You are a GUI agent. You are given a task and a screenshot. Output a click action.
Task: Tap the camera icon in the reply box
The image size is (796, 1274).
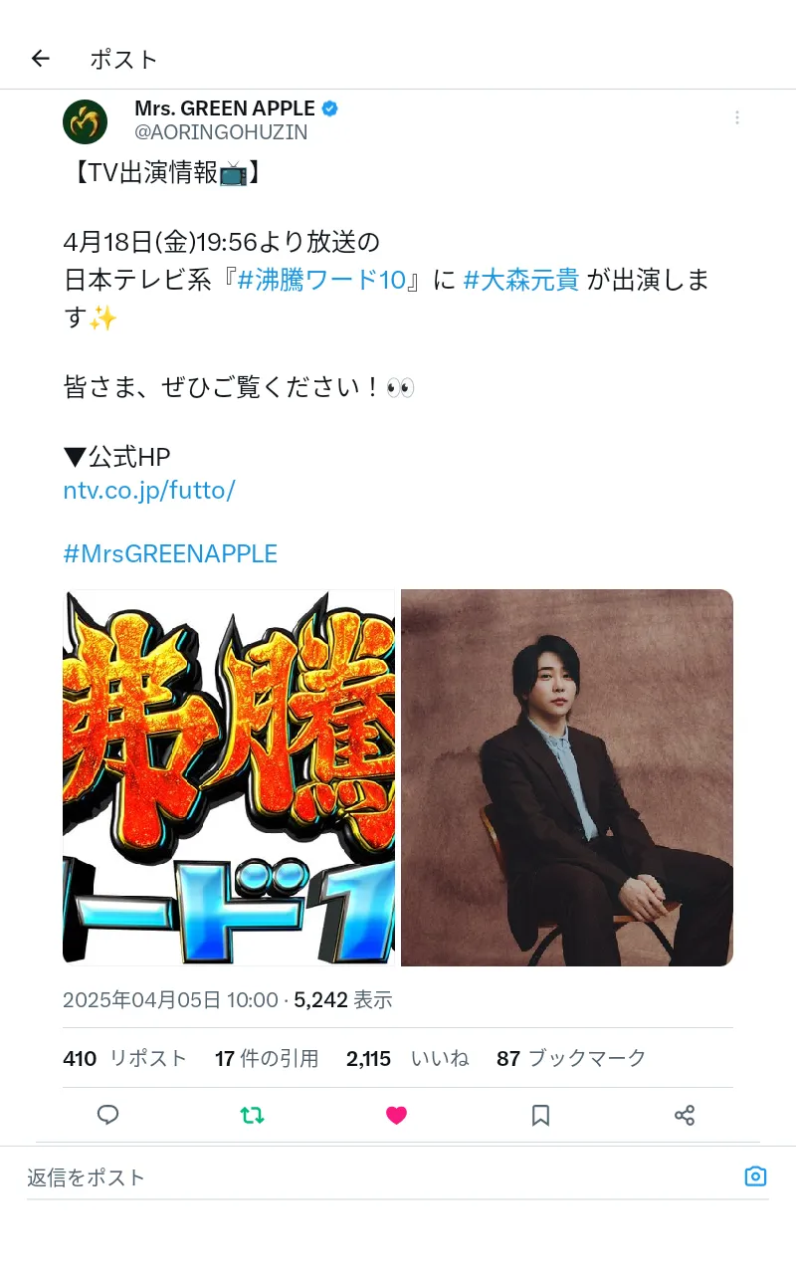[755, 1176]
